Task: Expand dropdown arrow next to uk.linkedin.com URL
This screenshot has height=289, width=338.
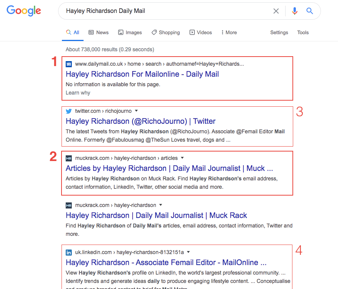Action: click(x=188, y=252)
